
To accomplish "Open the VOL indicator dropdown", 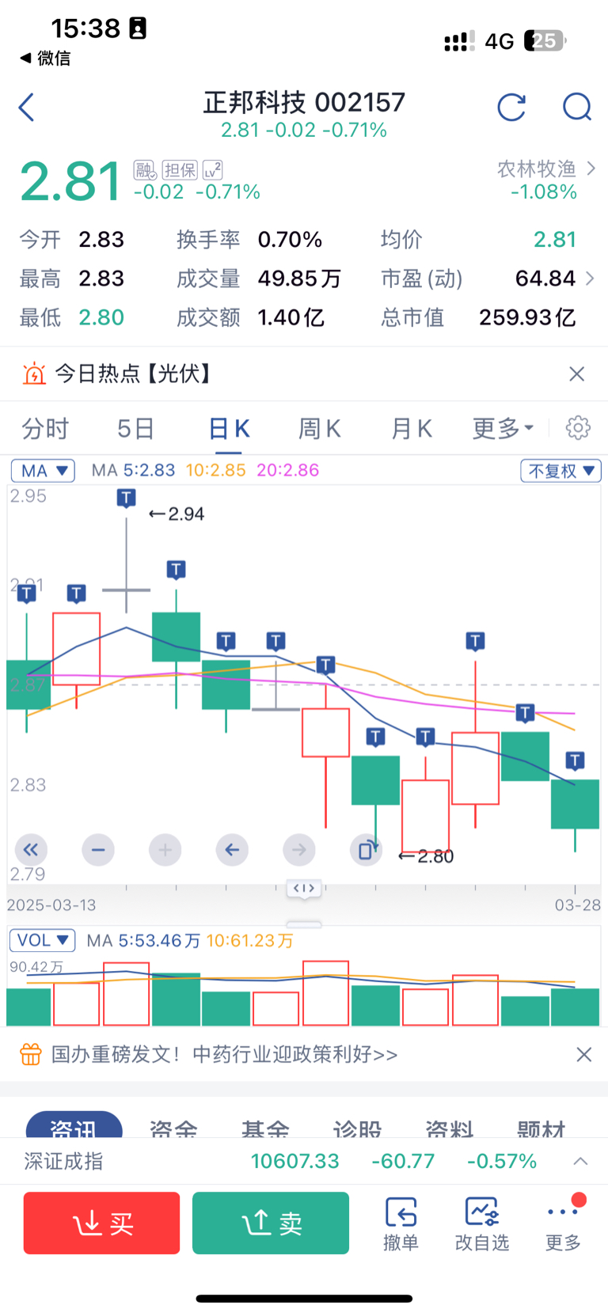I will coord(42,940).
